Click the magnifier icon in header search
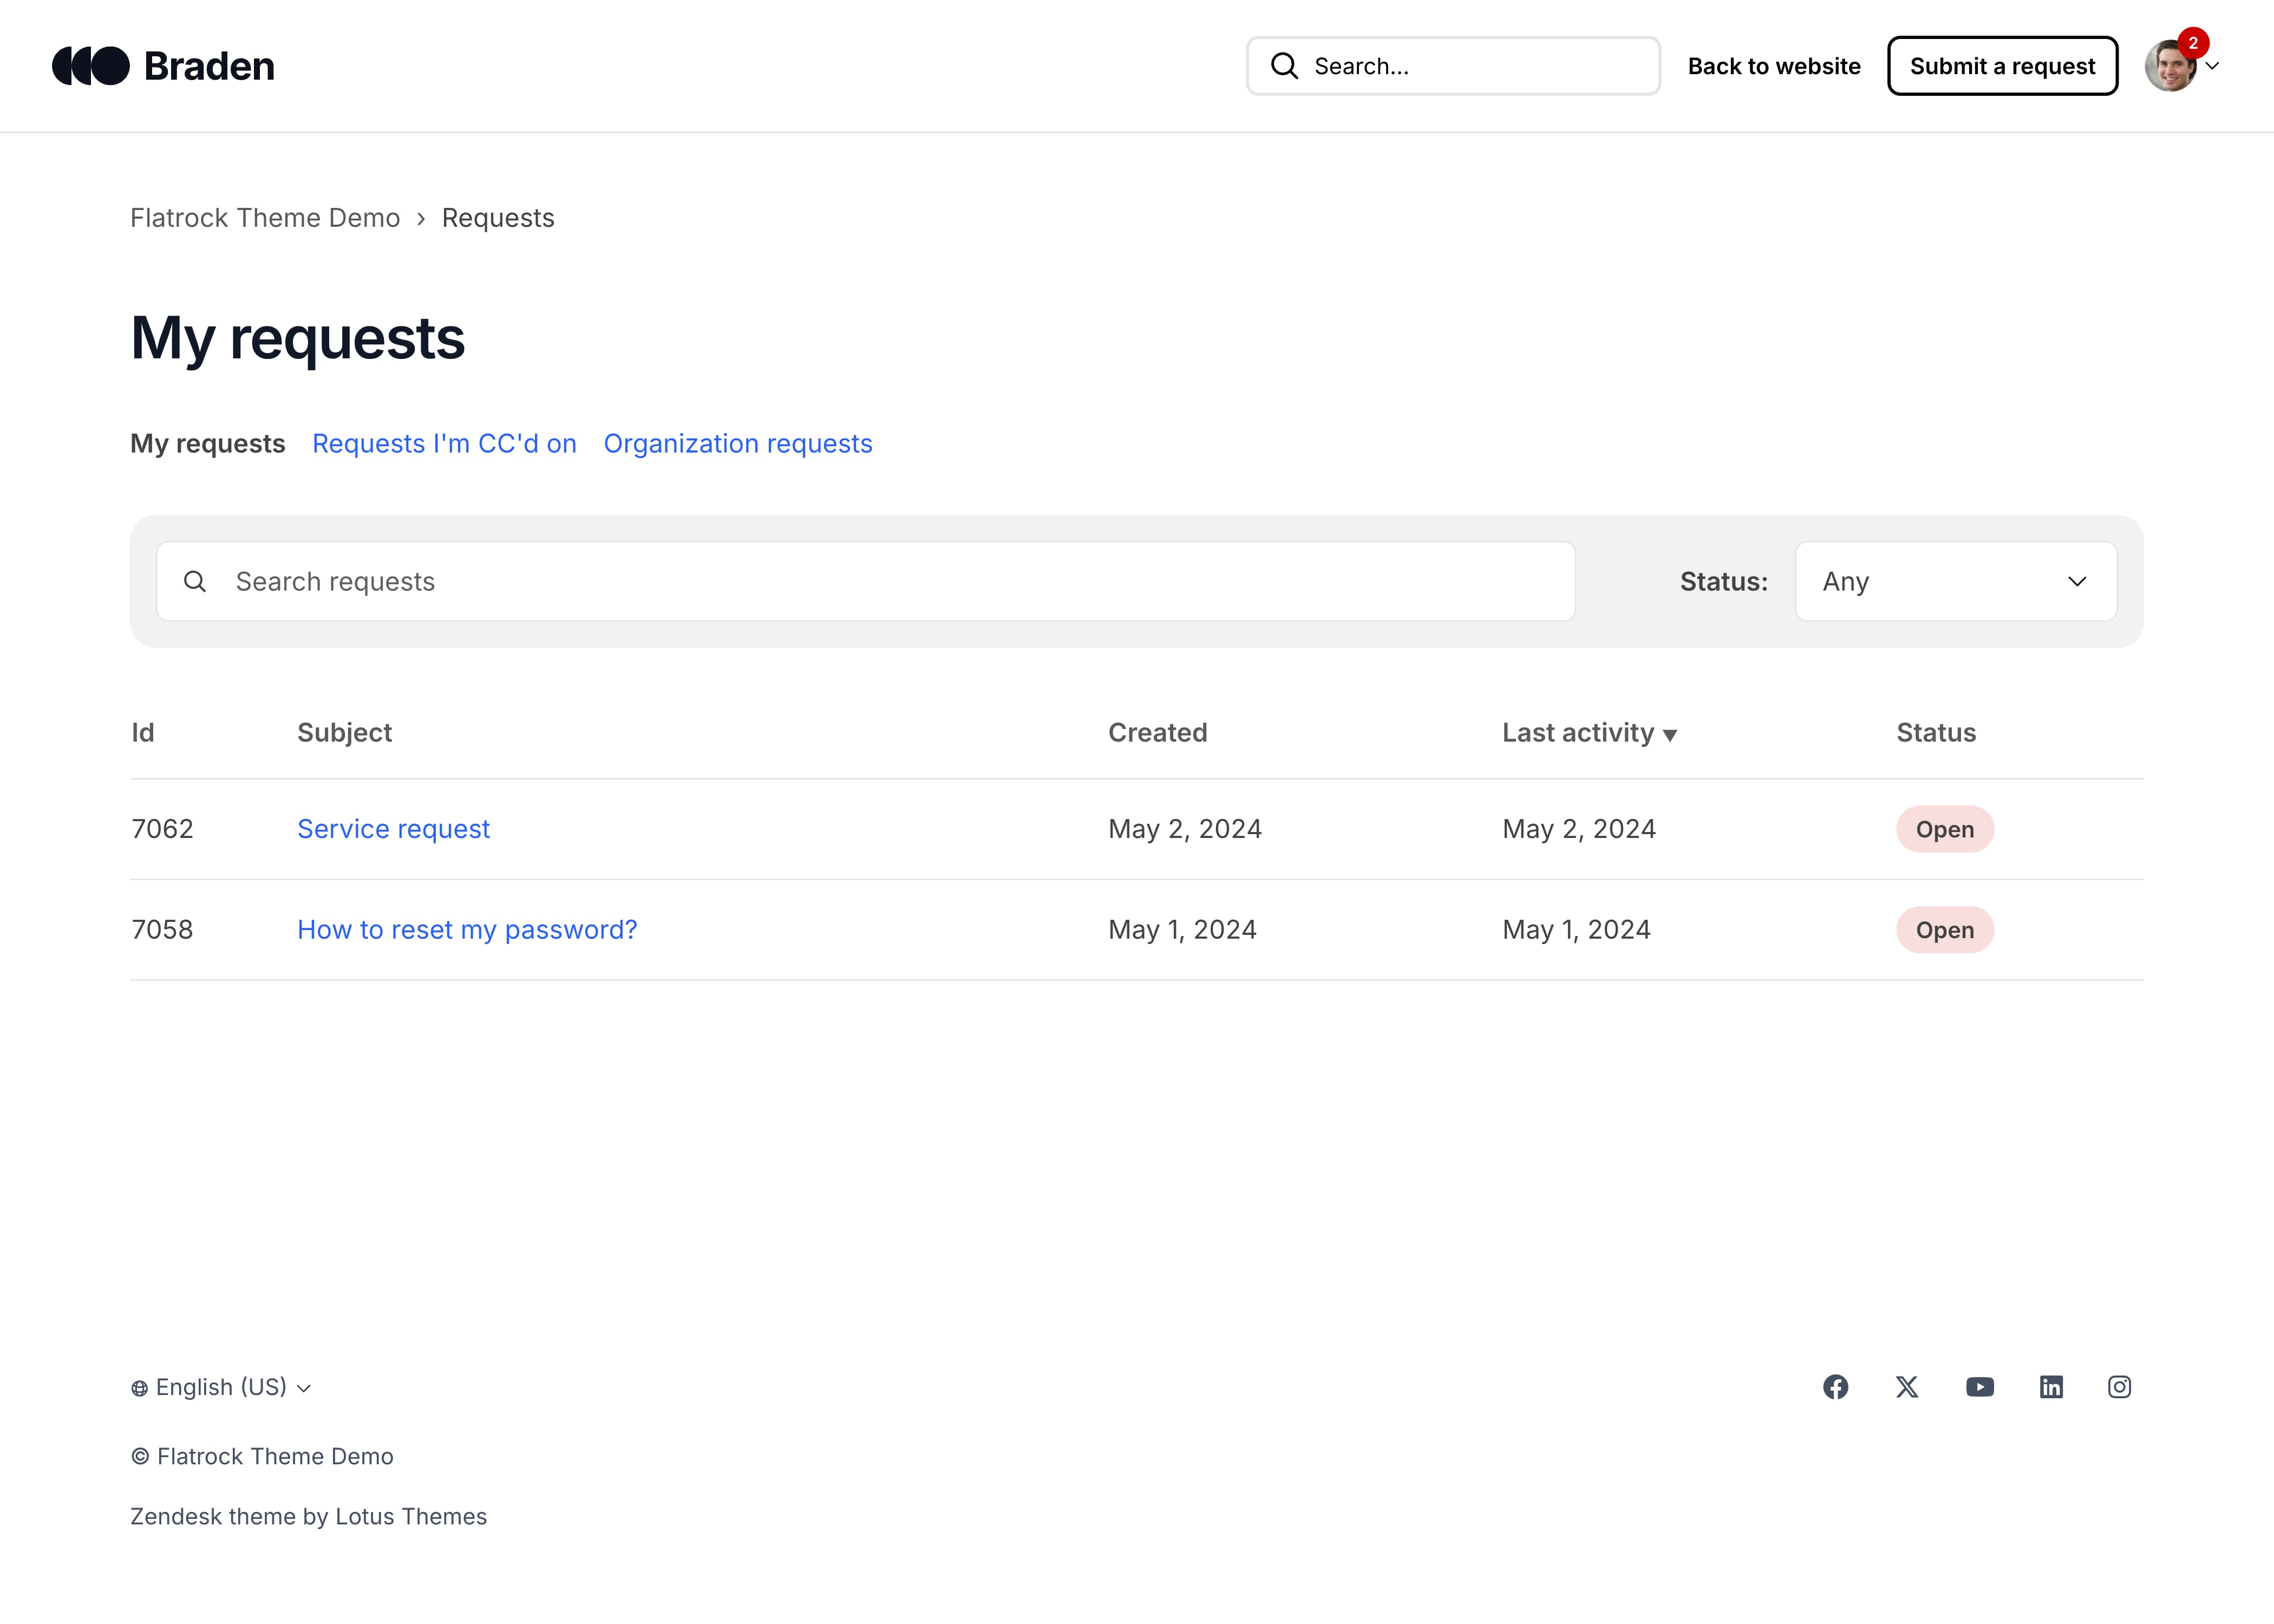2274x1624 pixels. click(x=1284, y=66)
